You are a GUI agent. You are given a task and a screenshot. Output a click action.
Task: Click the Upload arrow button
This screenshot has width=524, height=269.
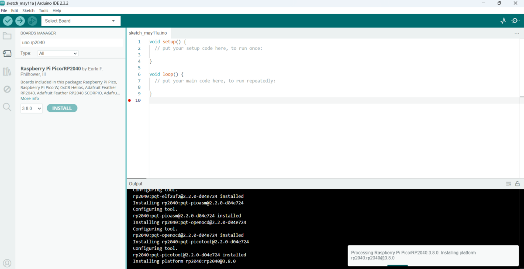tap(20, 21)
